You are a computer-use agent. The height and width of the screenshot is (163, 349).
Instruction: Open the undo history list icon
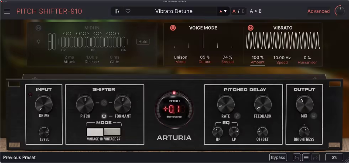(x=306, y=157)
